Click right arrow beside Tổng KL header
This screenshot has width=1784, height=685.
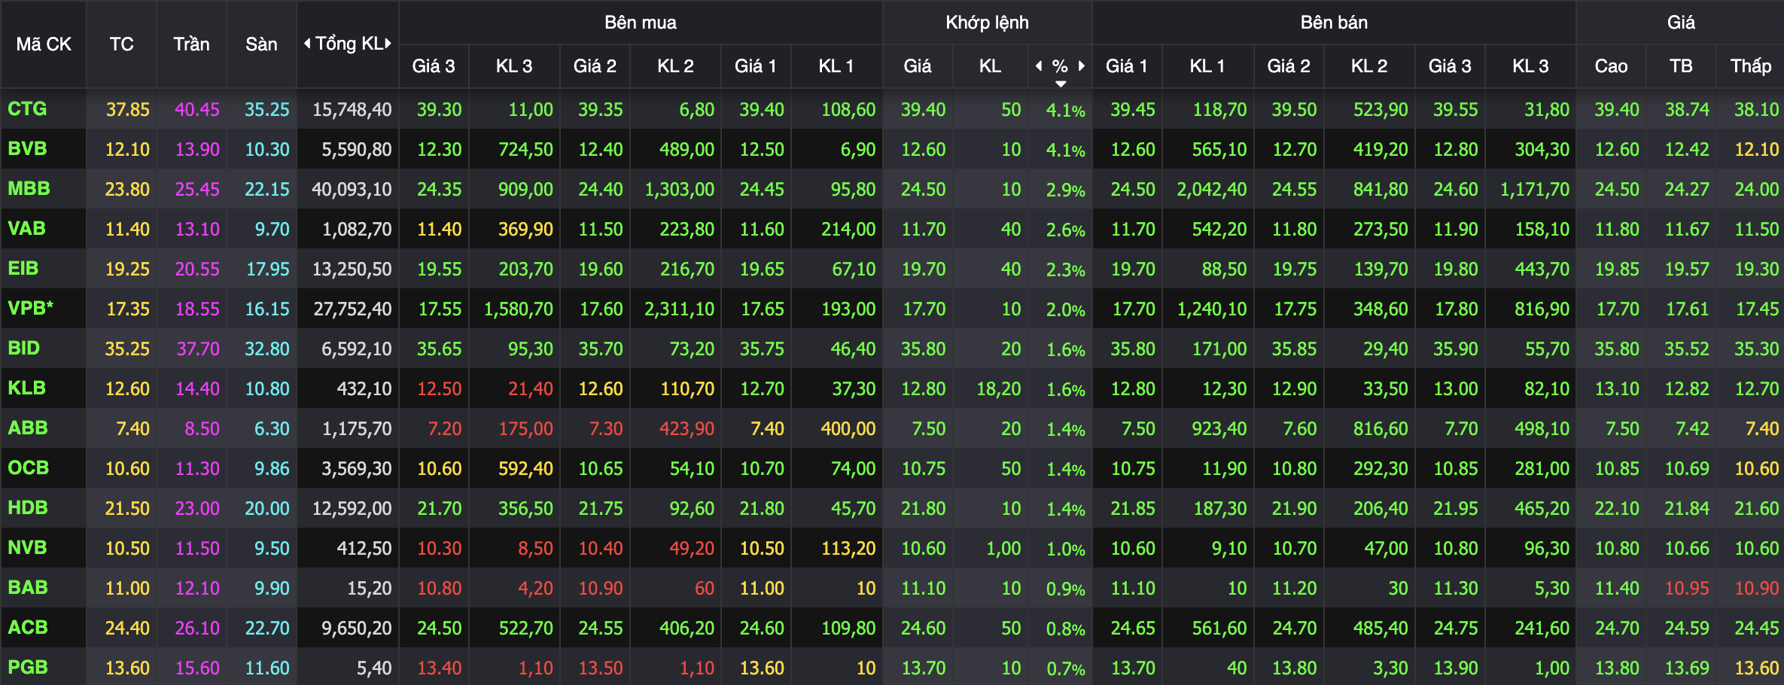click(x=388, y=44)
